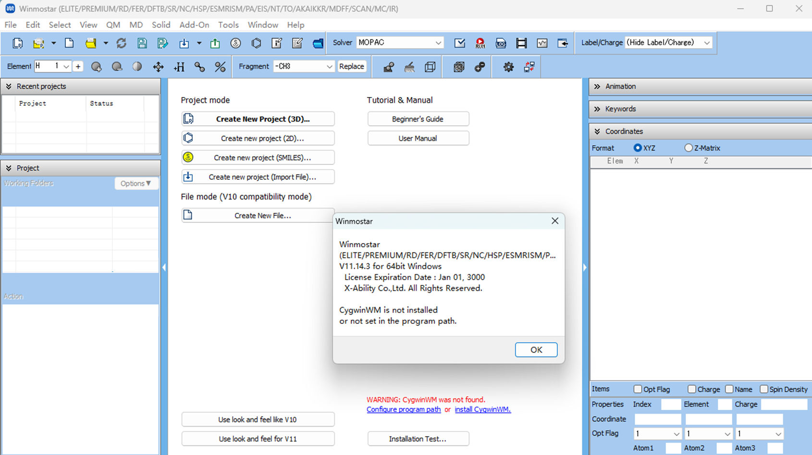Click the keyword setup checkmark icon
The height and width of the screenshot is (455, 812).
coord(459,43)
